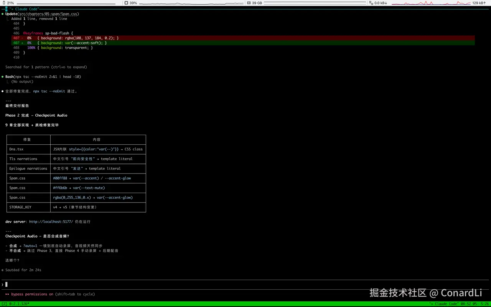Viewport: 491px width, 307px height.
Task: Click the @keyframes sp-bad-flash line
Action: click(x=48, y=33)
